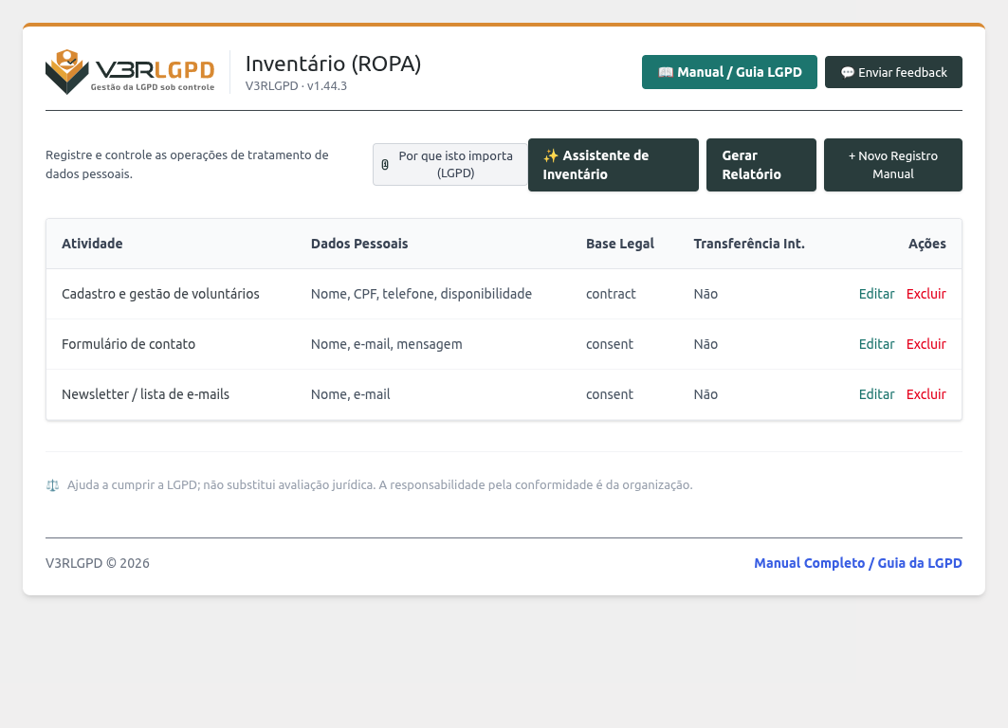Click the balance scale icon in disclaimer

[53, 485]
